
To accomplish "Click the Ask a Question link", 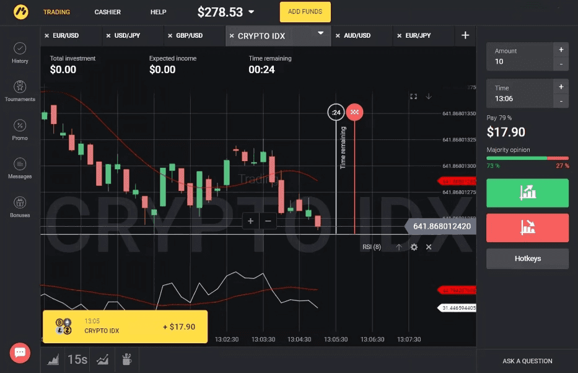I will click(x=527, y=361).
